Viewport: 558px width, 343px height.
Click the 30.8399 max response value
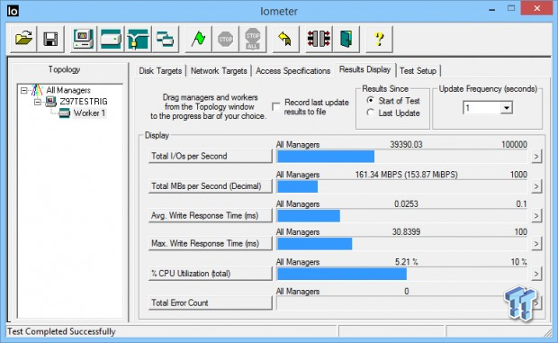click(406, 232)
